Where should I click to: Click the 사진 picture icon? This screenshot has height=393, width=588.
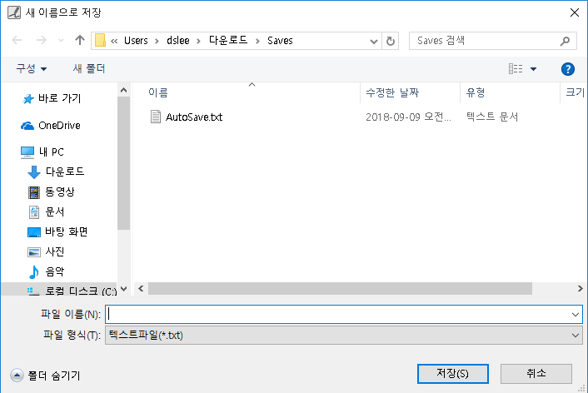[34, 252]
